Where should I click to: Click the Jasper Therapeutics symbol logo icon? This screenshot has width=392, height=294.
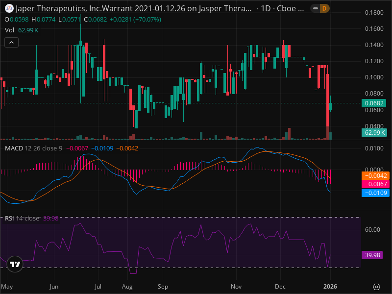[9, 8]
